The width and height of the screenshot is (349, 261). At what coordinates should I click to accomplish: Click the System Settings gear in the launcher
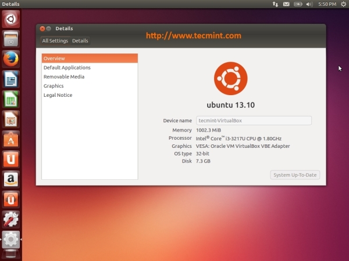point(10,239)
